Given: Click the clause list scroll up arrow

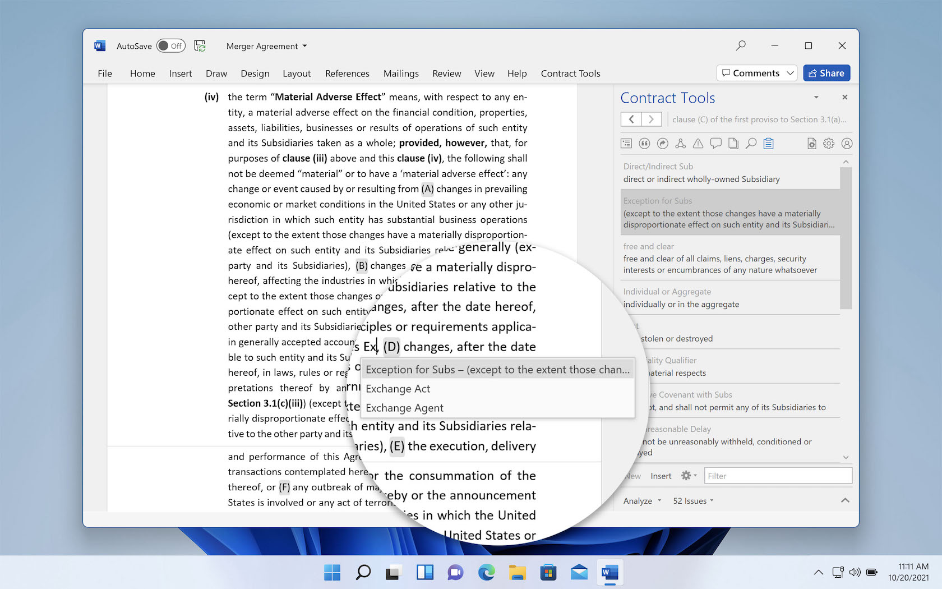Looking at the screenshot, I should point(846,162).
